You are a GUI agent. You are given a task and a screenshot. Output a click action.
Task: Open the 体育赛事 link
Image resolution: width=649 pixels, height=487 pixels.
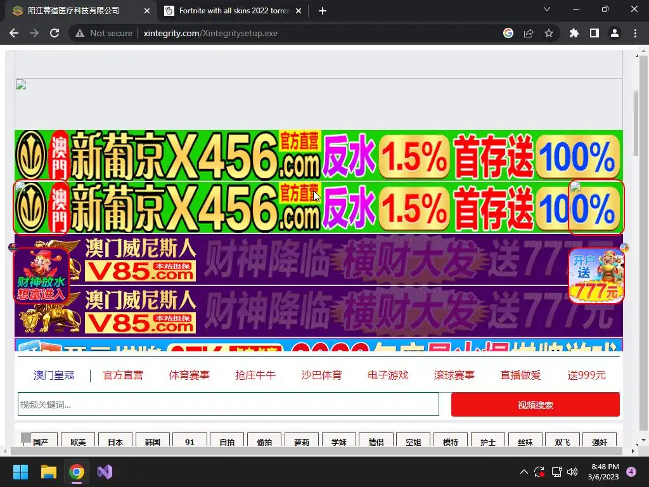(189, 375)
